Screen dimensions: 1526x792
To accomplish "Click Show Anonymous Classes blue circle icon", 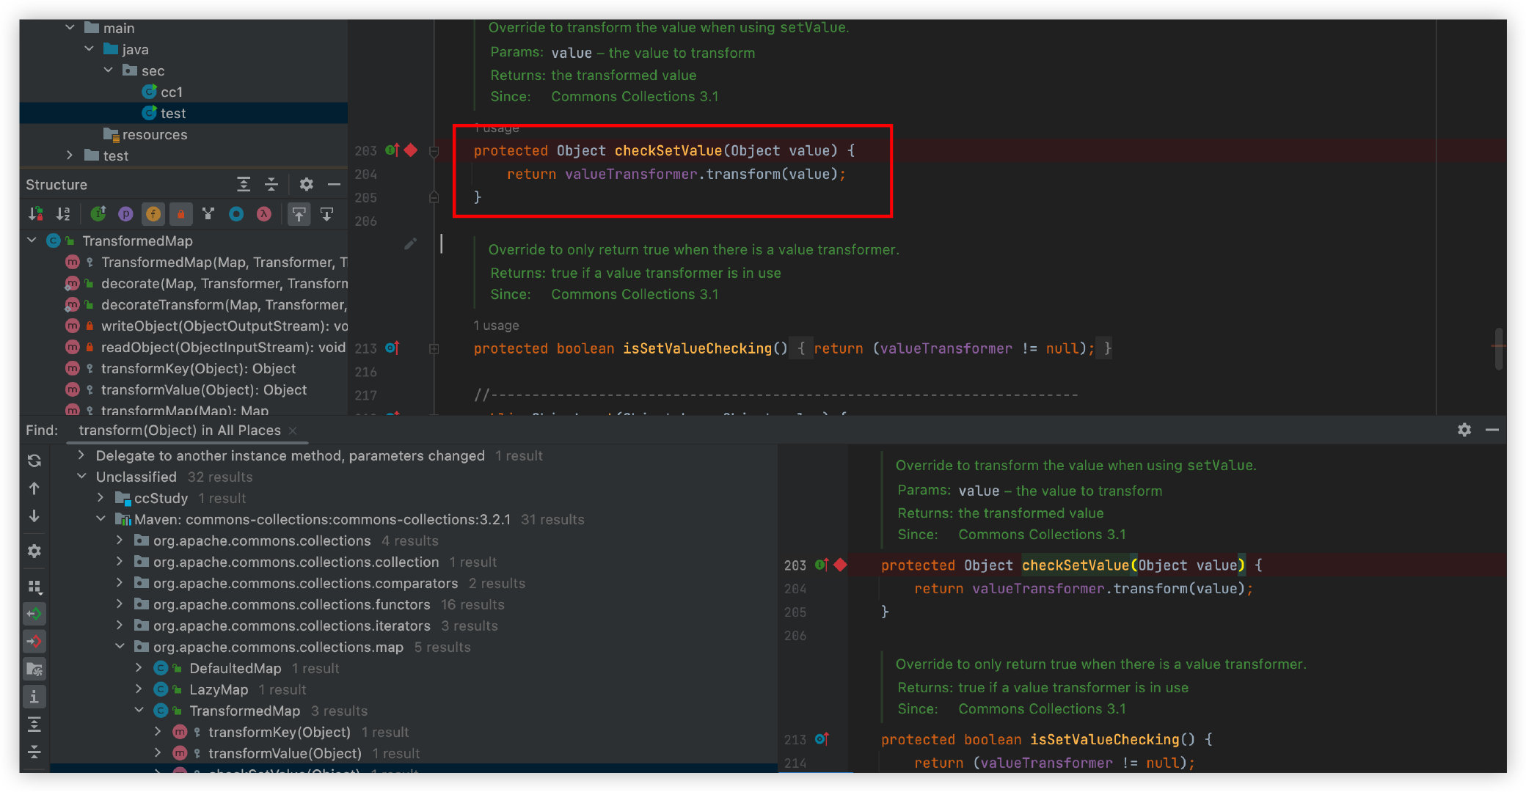I will (236, 214).
